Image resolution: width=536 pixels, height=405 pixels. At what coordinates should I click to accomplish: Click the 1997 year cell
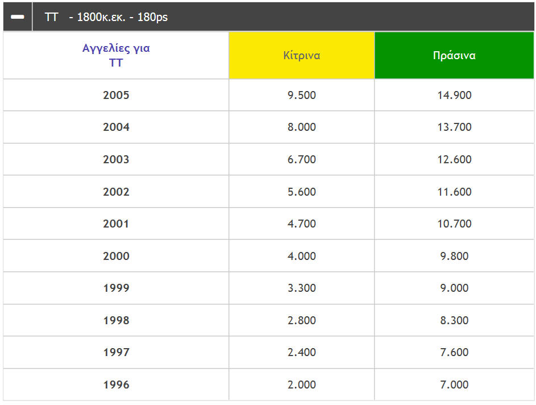(116, 352)
